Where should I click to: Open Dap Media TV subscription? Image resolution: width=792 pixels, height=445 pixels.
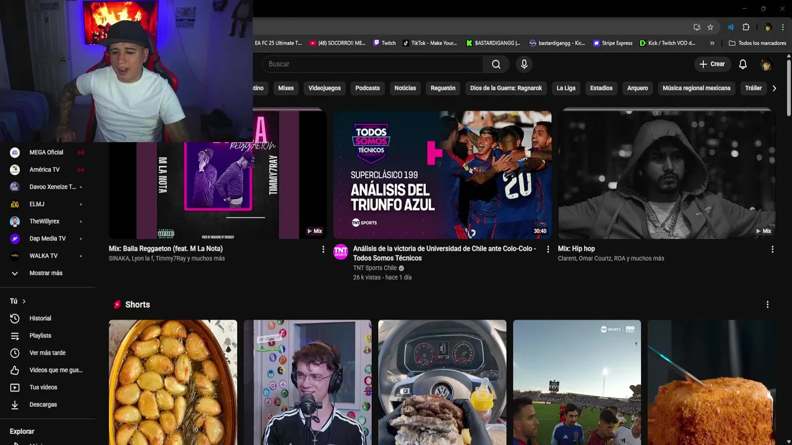pos(48,239)
